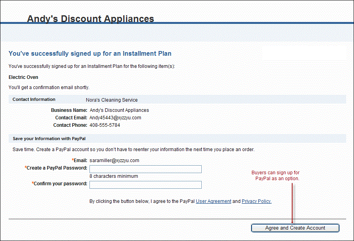Screen dimensions: 354x241
Task: Click the red Buyers can sign up annotation
Action: 276,175
